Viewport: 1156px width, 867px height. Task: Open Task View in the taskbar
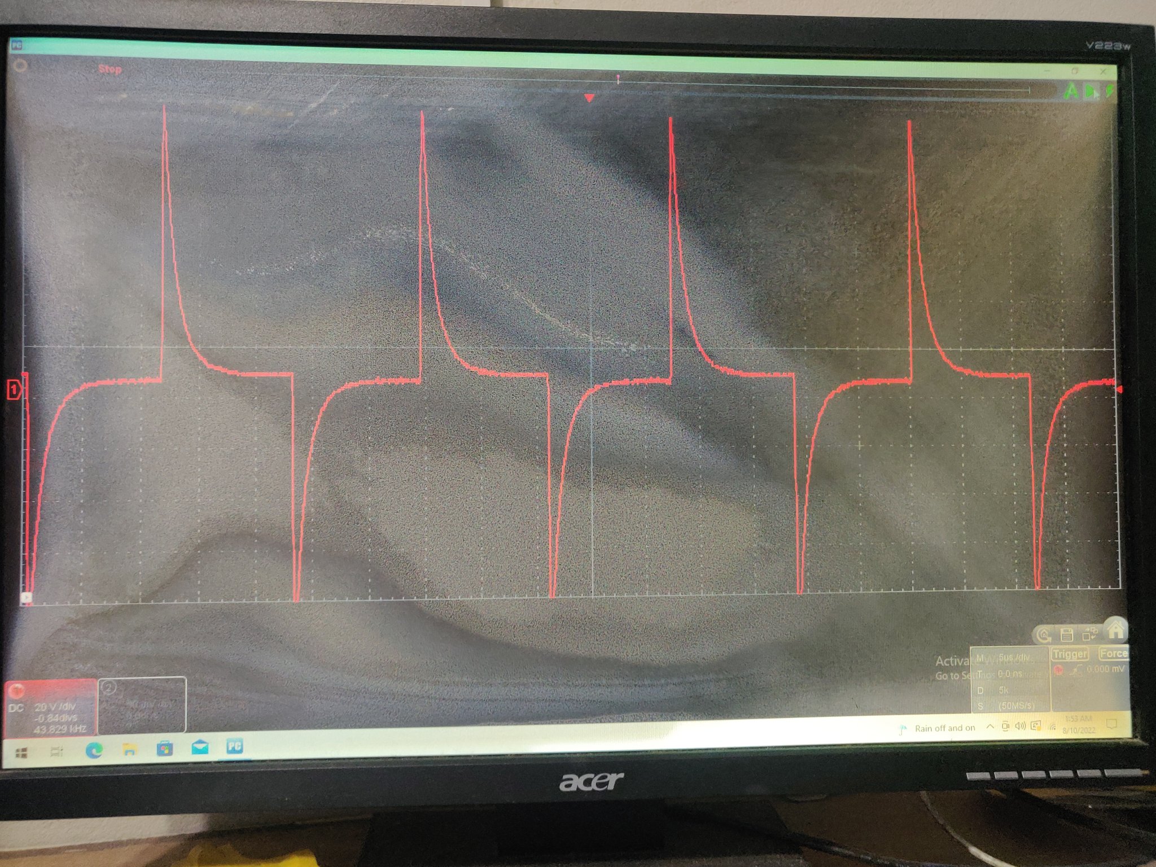click(57, 752)
